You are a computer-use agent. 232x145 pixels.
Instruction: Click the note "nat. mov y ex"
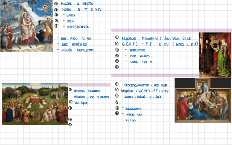(74, 39)
